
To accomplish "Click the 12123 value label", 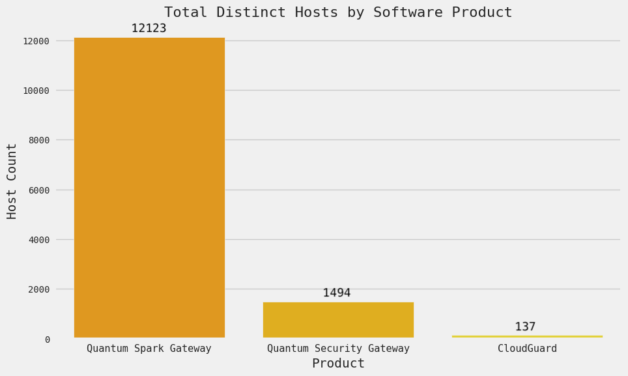I will (149, 29).
